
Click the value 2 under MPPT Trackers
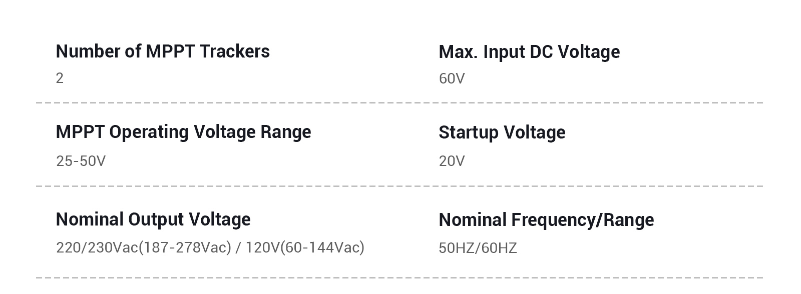[60, 78]
